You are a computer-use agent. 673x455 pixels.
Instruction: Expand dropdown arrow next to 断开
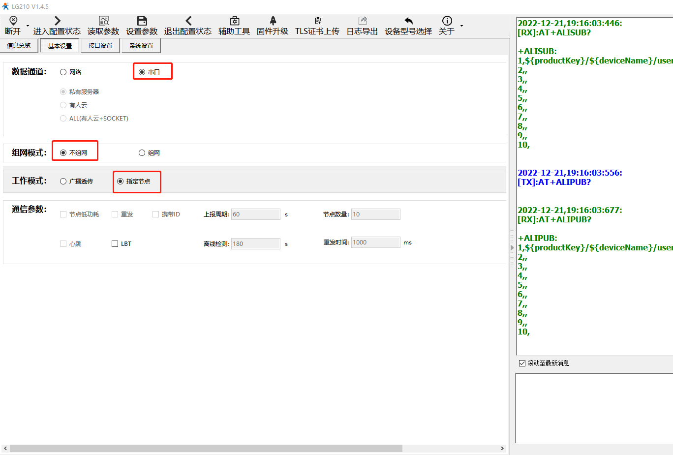pos(28,26)
